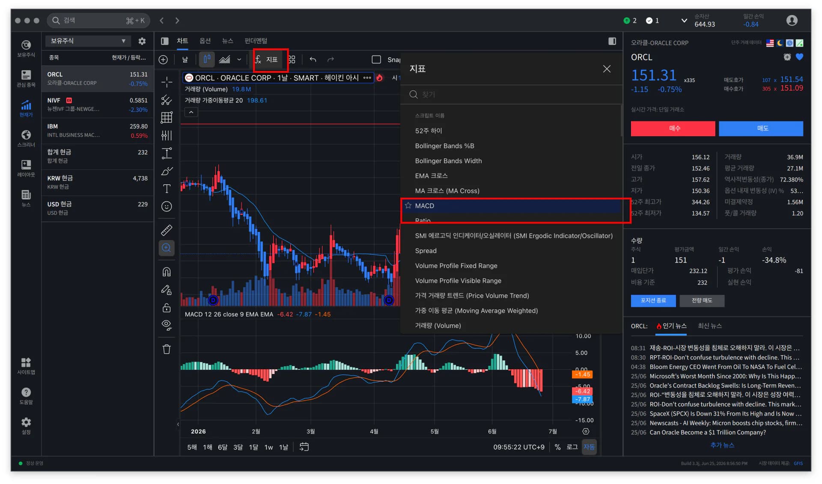Toggle magnet mode in drawing toolbar
This screenshot has width=822, height=484.
tap(167, 272)
